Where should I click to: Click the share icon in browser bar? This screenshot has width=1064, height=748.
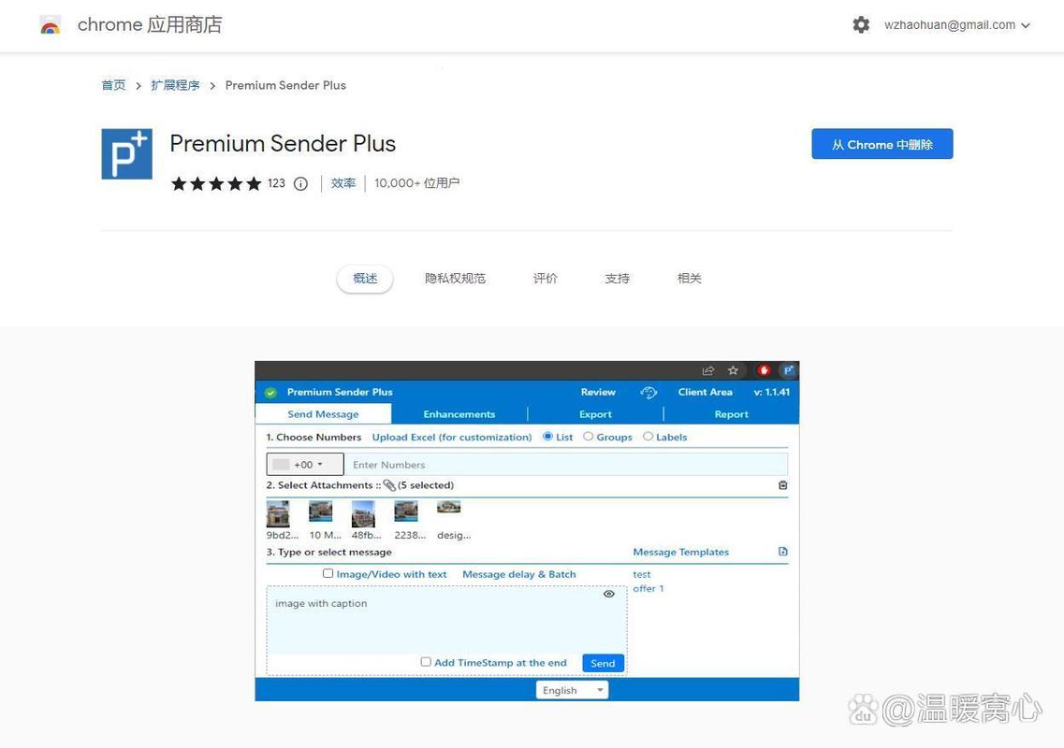[x=708, y=370]
